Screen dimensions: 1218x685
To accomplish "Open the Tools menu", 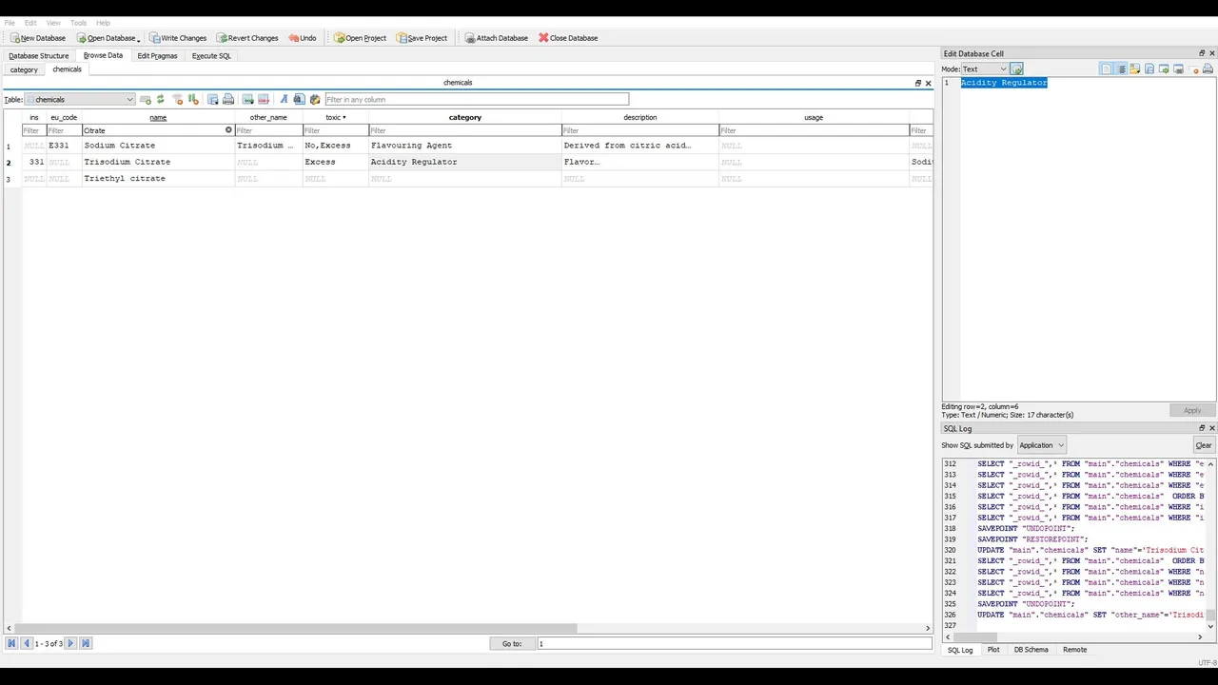I will 78,23.
